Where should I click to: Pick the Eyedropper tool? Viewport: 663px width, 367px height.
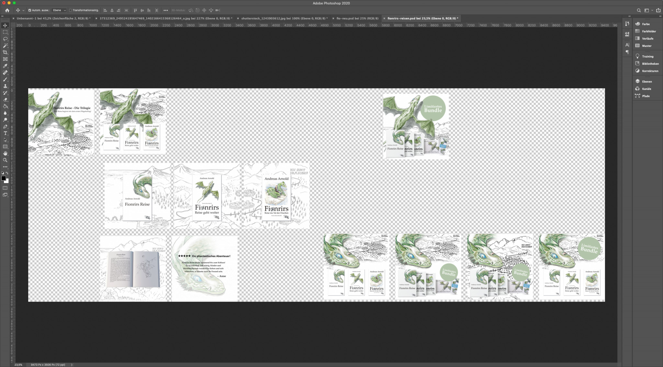pyautogui.click(x=5, y=66)
